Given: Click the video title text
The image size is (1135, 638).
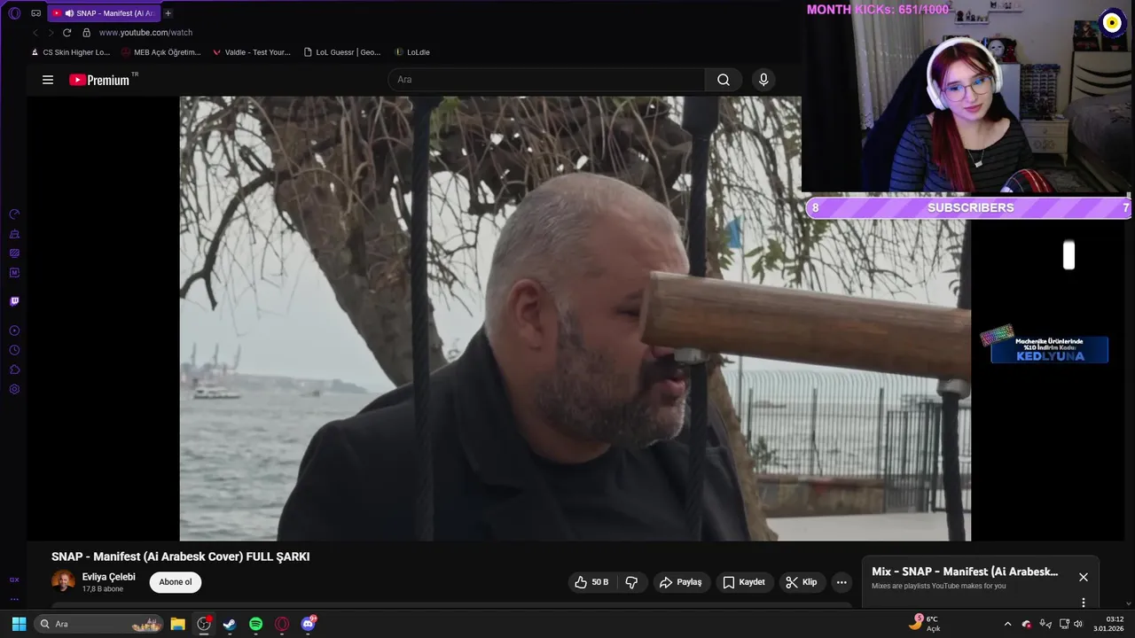Looking at the screenshot, I should [x=181, y=556].
